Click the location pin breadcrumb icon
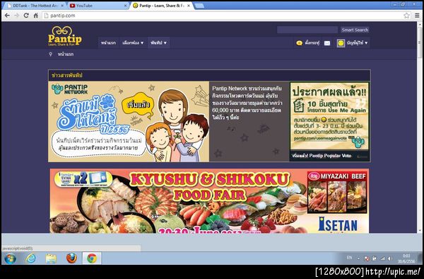Viewport: 424px width, 279px height. pos(51,55)
